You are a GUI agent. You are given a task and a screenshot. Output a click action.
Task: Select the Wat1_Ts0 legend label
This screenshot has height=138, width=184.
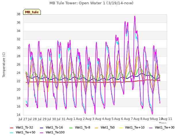108,128
